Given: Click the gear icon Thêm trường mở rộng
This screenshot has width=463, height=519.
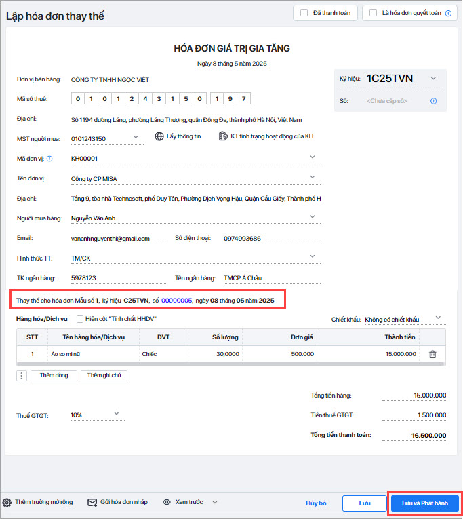Looking at the screenshot, I should click(7, 503).
